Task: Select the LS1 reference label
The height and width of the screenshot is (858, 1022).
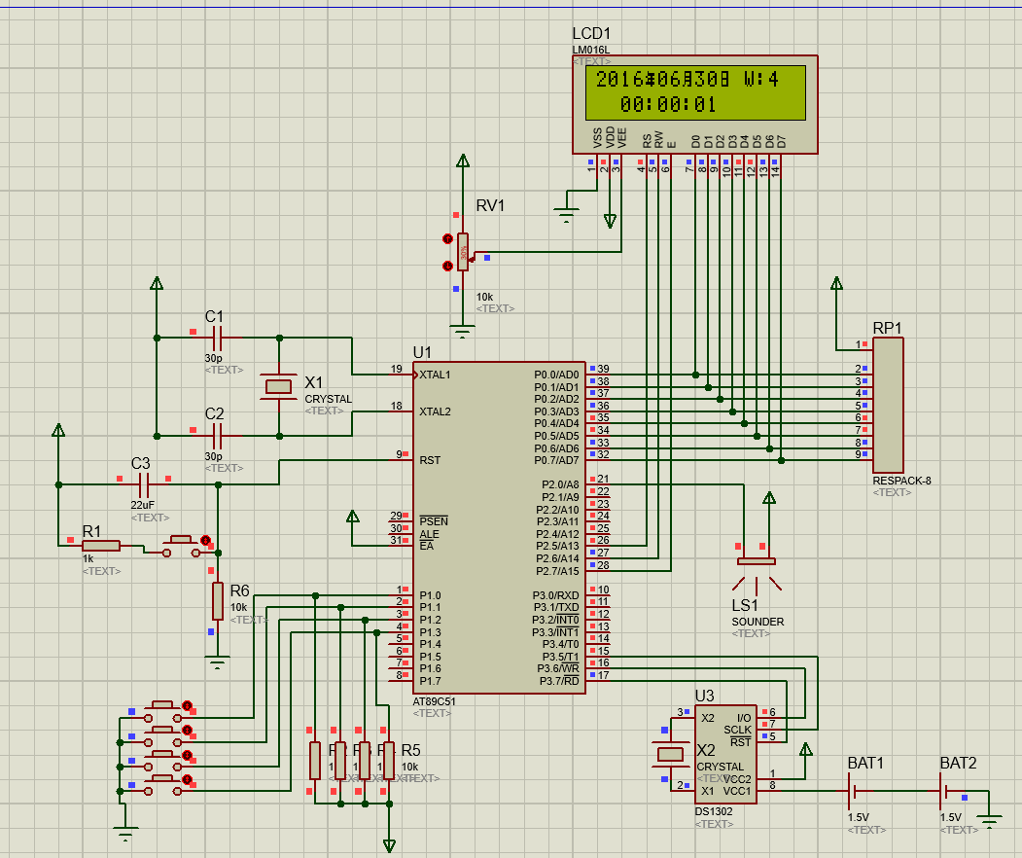Action: pos(745,606)
